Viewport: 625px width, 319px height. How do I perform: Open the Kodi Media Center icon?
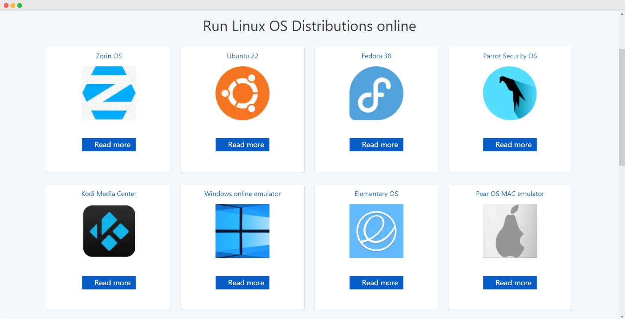109,231
